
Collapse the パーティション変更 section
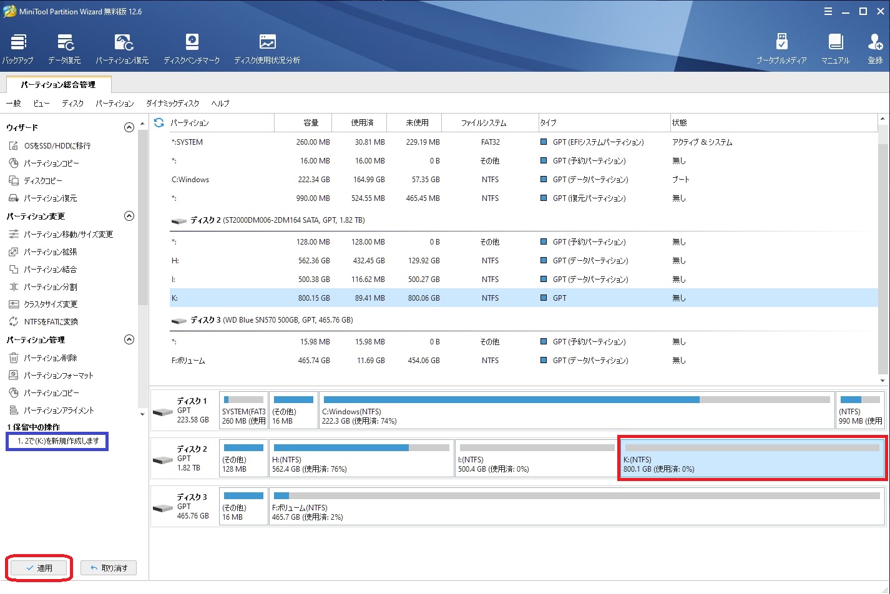129,216
